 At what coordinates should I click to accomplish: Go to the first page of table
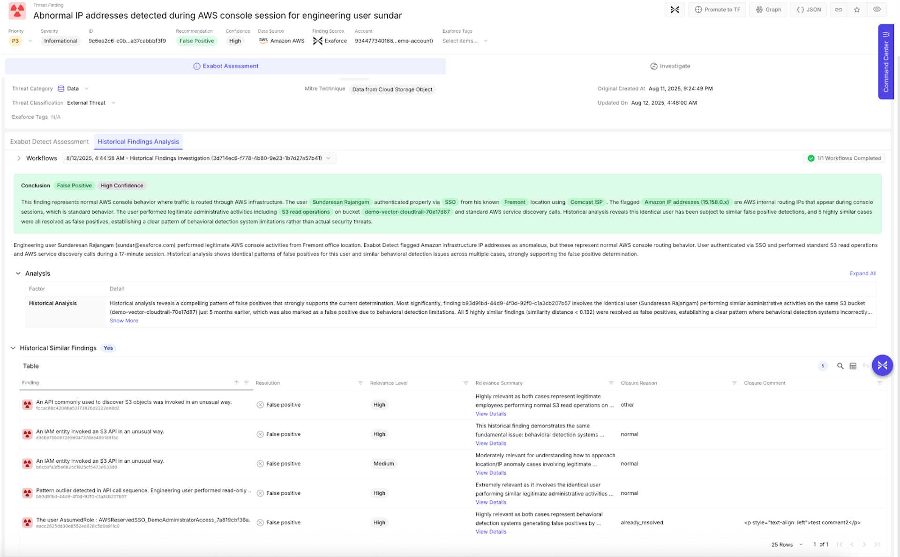[x=840, y=545]
